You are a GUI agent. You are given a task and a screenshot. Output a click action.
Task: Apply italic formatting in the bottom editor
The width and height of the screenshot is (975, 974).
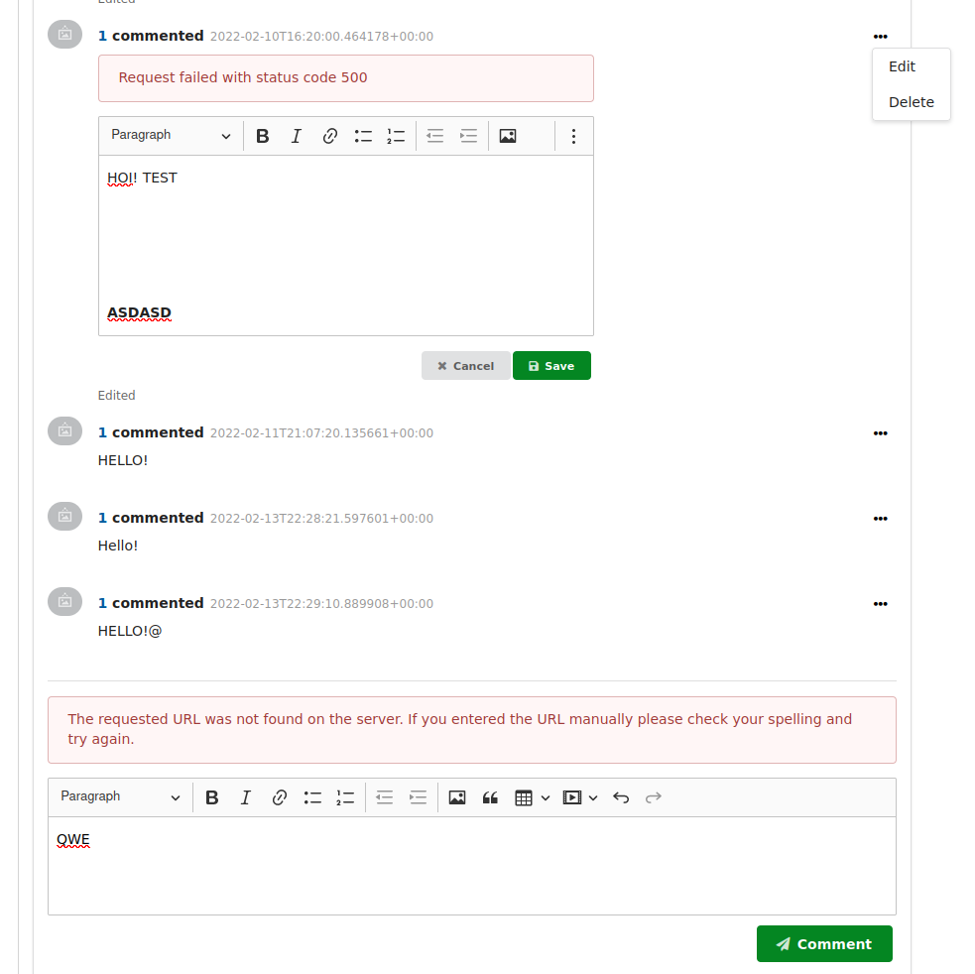tap(245, 796)
